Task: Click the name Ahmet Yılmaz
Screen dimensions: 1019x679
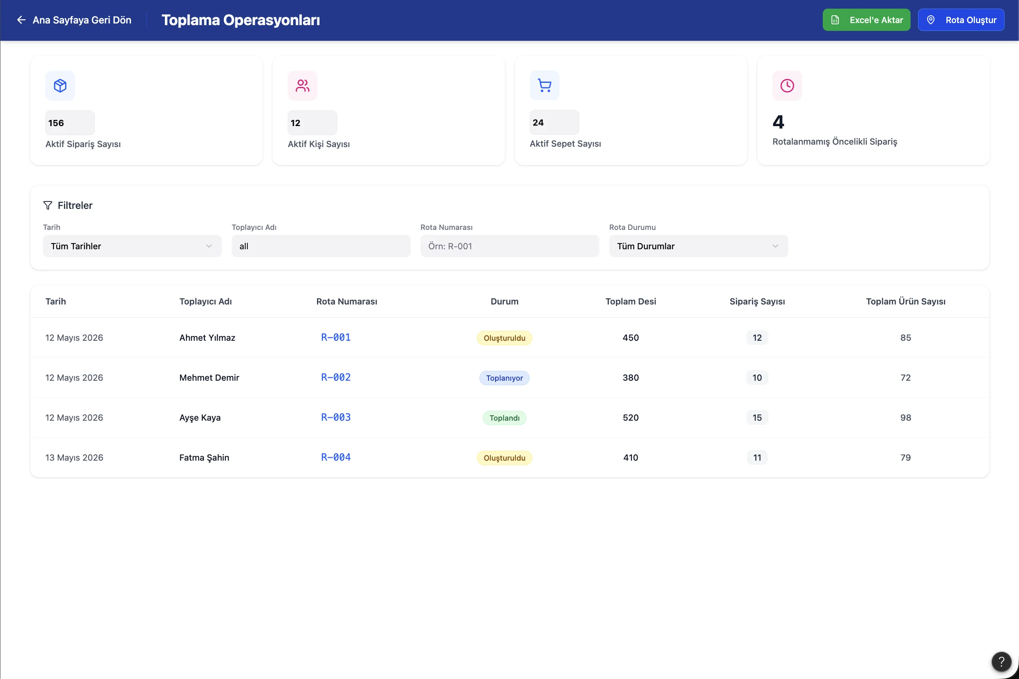Action: [x=207, y=338]
